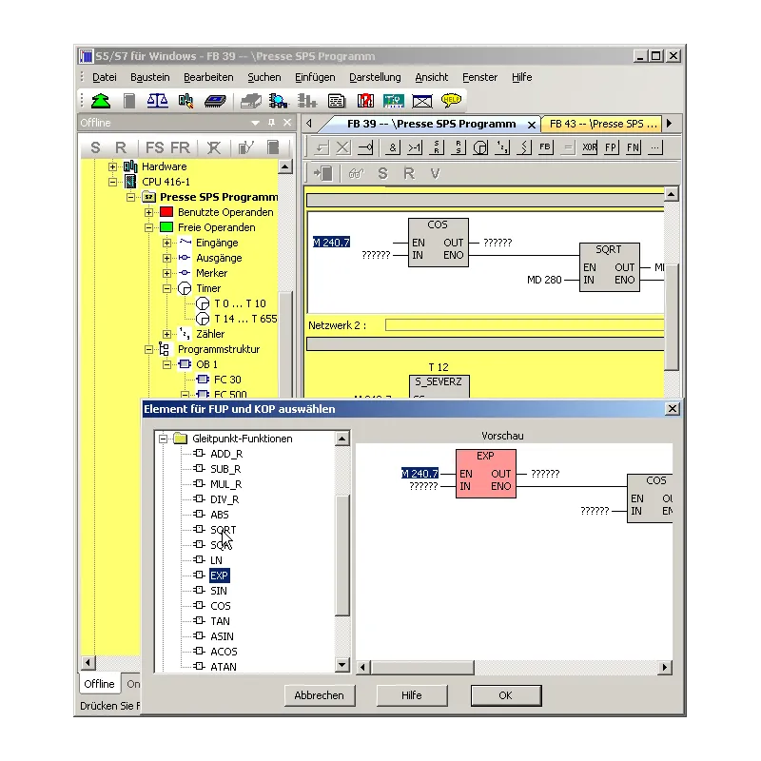Select the COS function in the list
This screenshot has width=761, height=761.
220,606
